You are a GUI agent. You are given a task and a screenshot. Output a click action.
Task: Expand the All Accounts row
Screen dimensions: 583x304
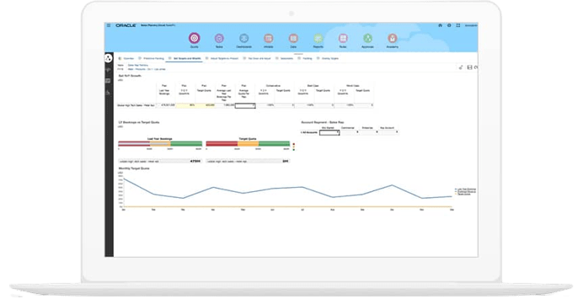coord(302,132)
